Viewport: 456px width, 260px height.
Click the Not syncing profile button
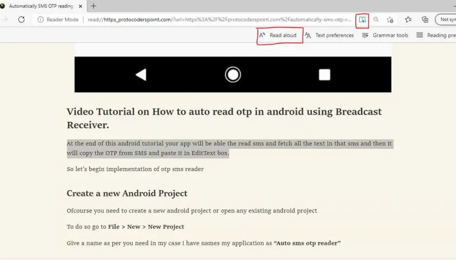coord(446,20)
